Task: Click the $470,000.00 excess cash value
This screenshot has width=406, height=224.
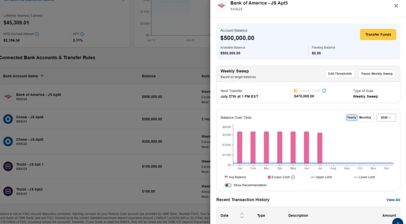Action: 304,96
